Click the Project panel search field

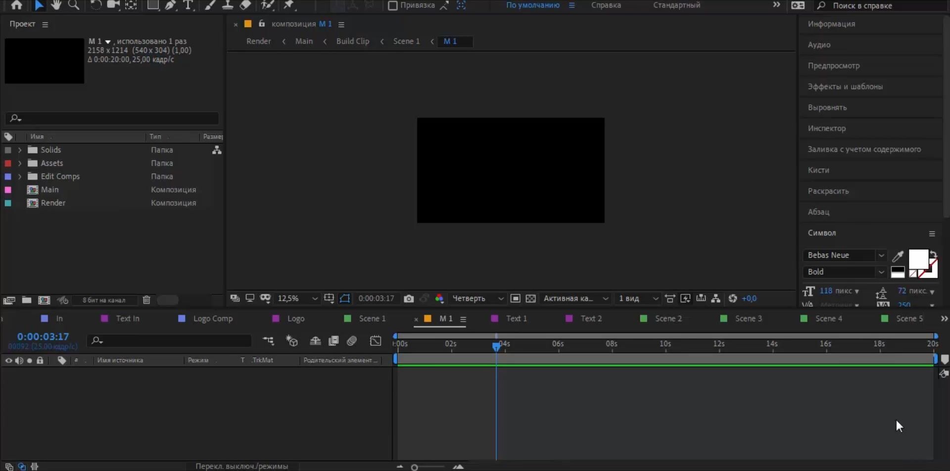click(112, 118)
